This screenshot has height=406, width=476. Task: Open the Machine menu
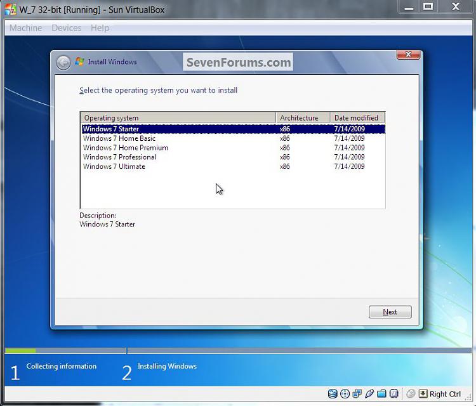coord(25,28)
